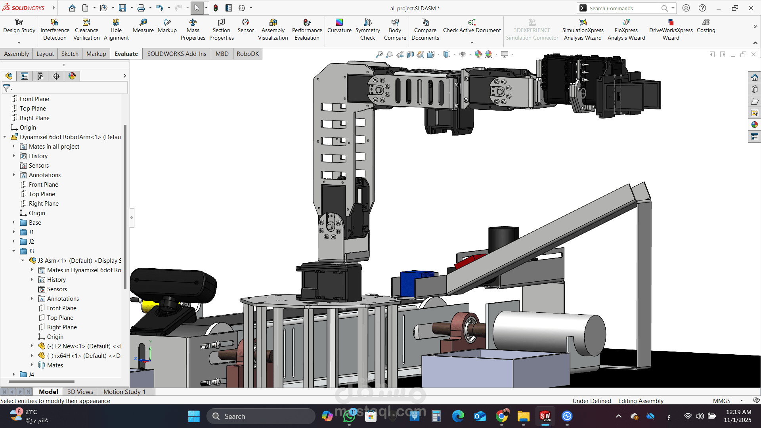Open the SOLIDWORKS Add-Ins tab

click(x=177, y=53)
